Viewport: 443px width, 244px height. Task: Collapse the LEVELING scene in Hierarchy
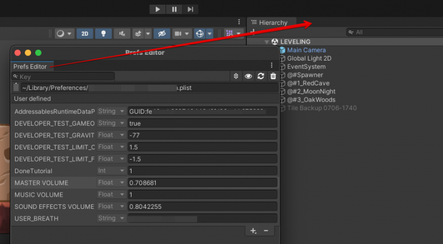tap(267, 42)
